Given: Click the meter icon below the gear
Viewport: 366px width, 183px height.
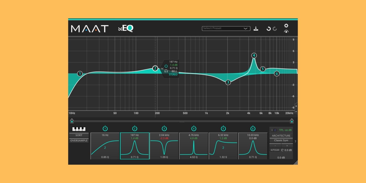Looking at the screenshot, I should click(x=286, y=31).
